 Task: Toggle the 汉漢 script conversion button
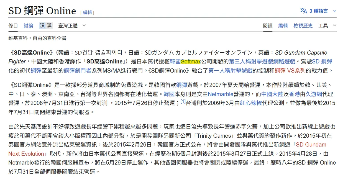coord(46,25)
